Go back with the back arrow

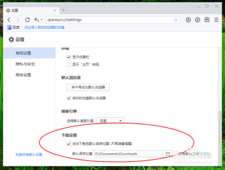pyautogui.click(x=9, y=20)
